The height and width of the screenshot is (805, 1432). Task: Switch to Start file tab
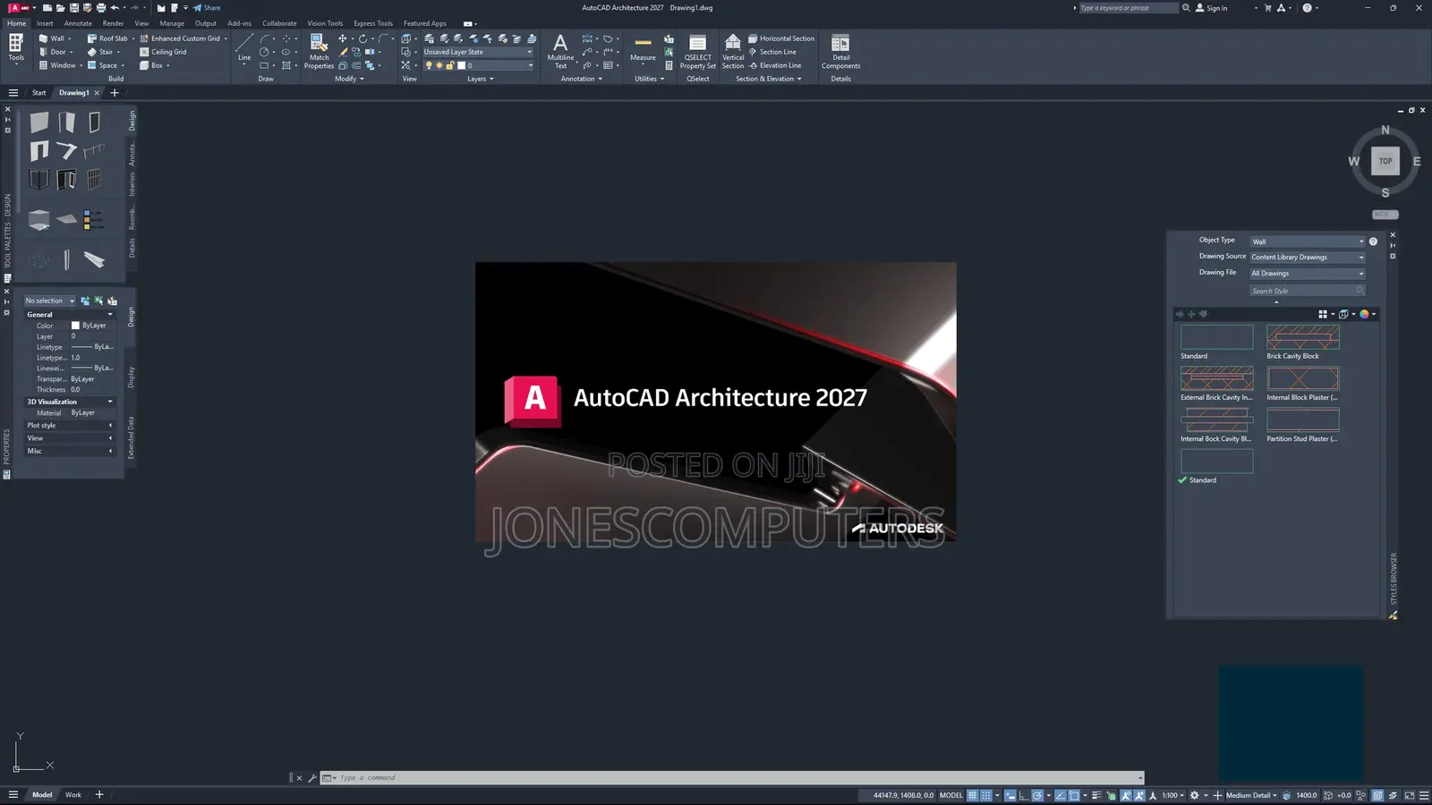[39, 93]
